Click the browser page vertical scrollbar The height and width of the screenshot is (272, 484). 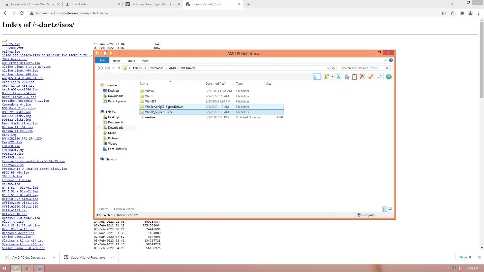(481, 60)
